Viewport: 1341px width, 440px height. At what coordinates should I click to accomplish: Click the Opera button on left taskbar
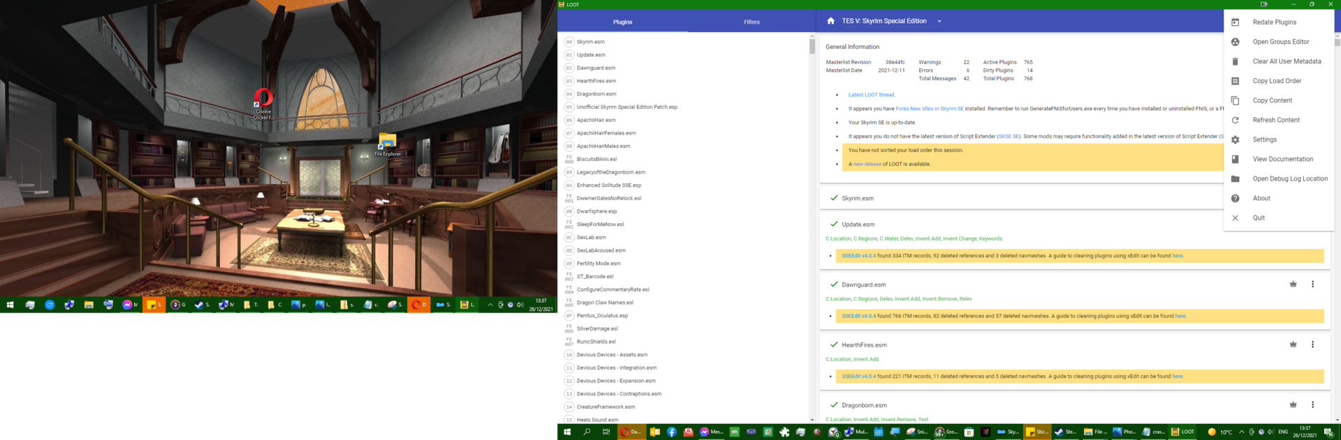coord(418,305)
